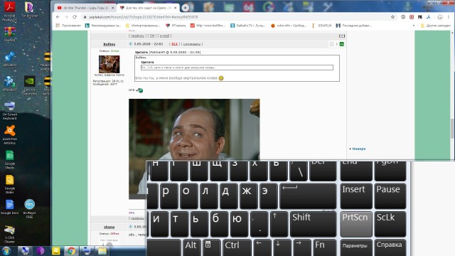Expand the bookmarks overflow arrow
The height and width of the screenshot is (256, 455).
tap(414, 26)
